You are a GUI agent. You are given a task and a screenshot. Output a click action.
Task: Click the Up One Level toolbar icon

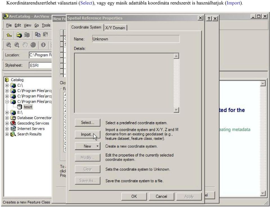(9, 35)
